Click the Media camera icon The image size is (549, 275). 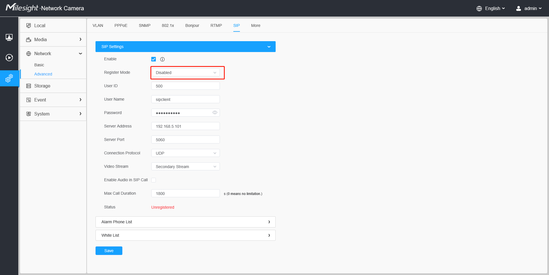pyautogui.click(x=29, y=39)
